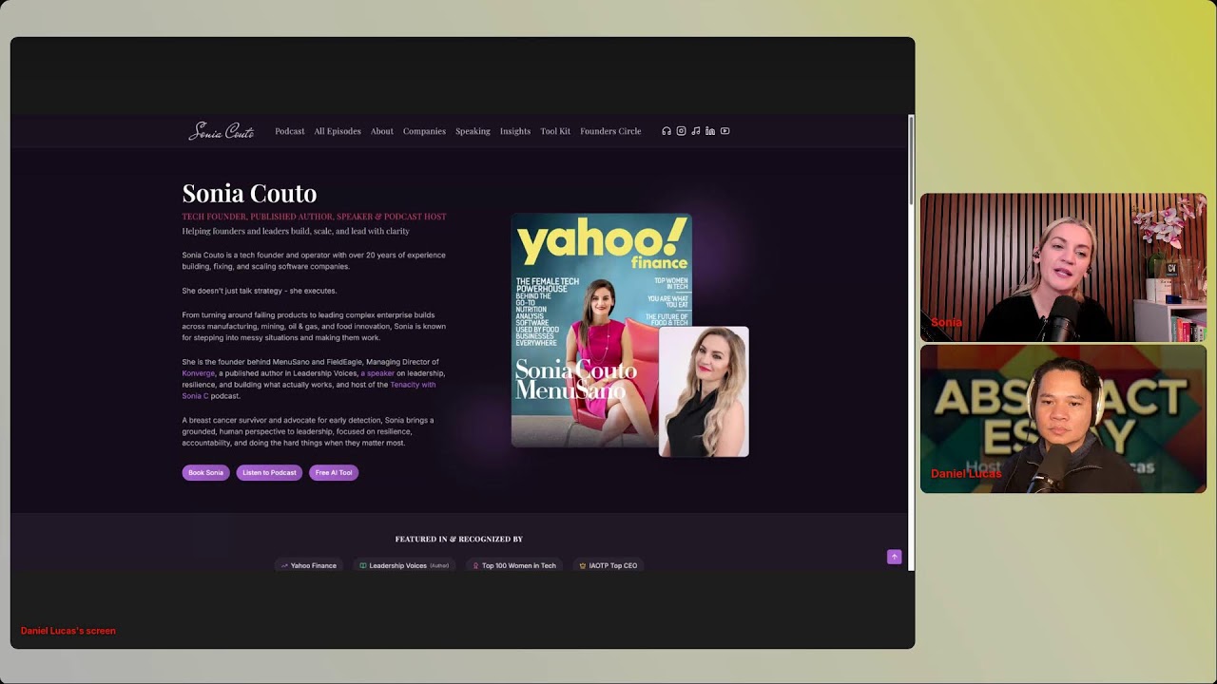The width and height of the screenshot is (1217, 684).
Task: Click the purple scroll-to-top arrow button
Action: pos(894,557)
